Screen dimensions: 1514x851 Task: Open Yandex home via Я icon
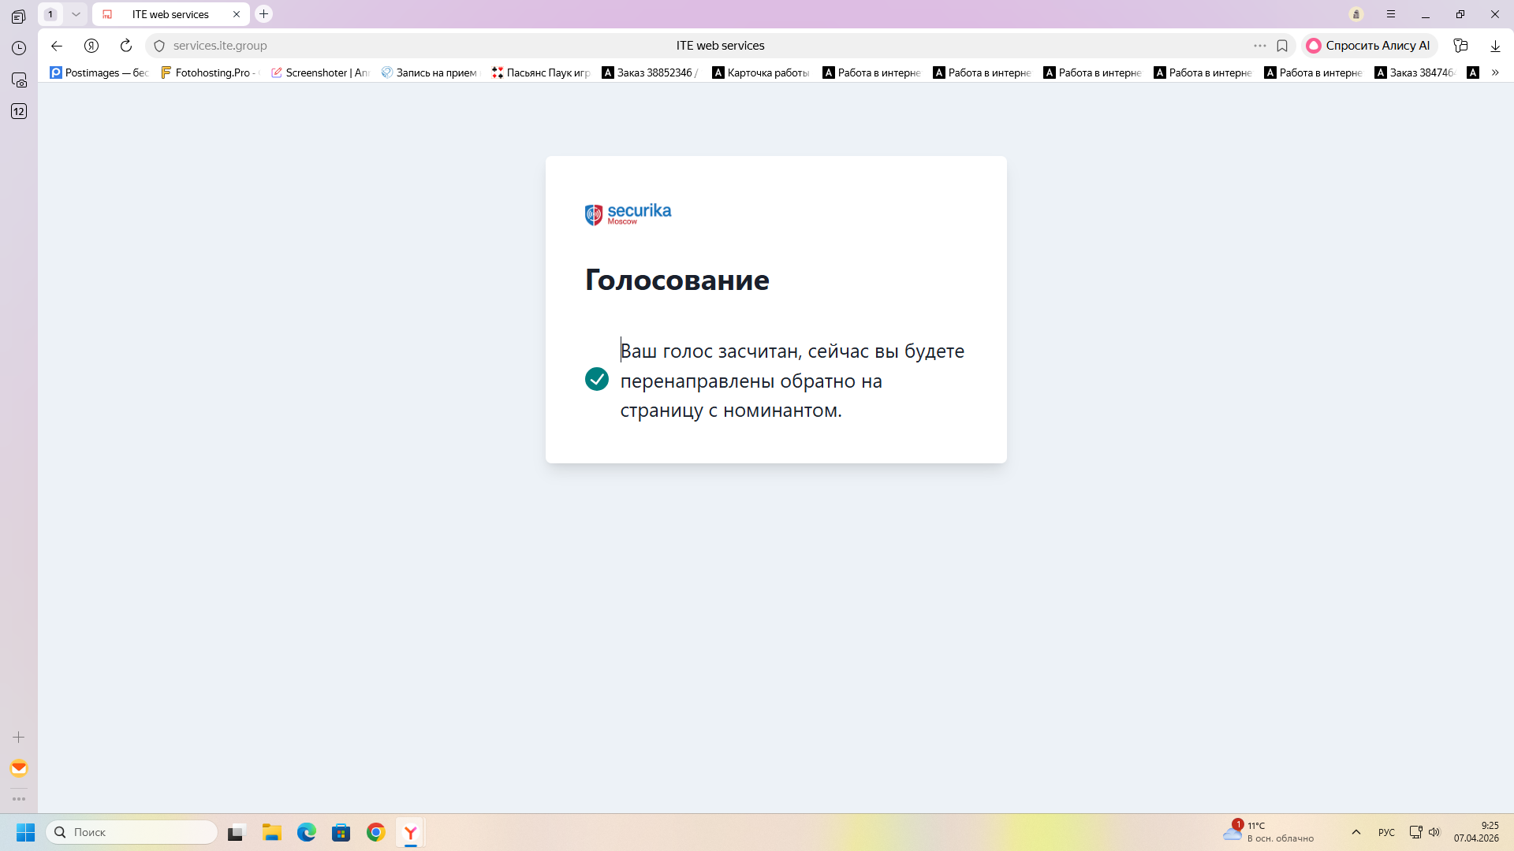pos(91,46)
